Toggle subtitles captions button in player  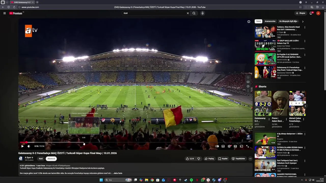click(223, 146)
